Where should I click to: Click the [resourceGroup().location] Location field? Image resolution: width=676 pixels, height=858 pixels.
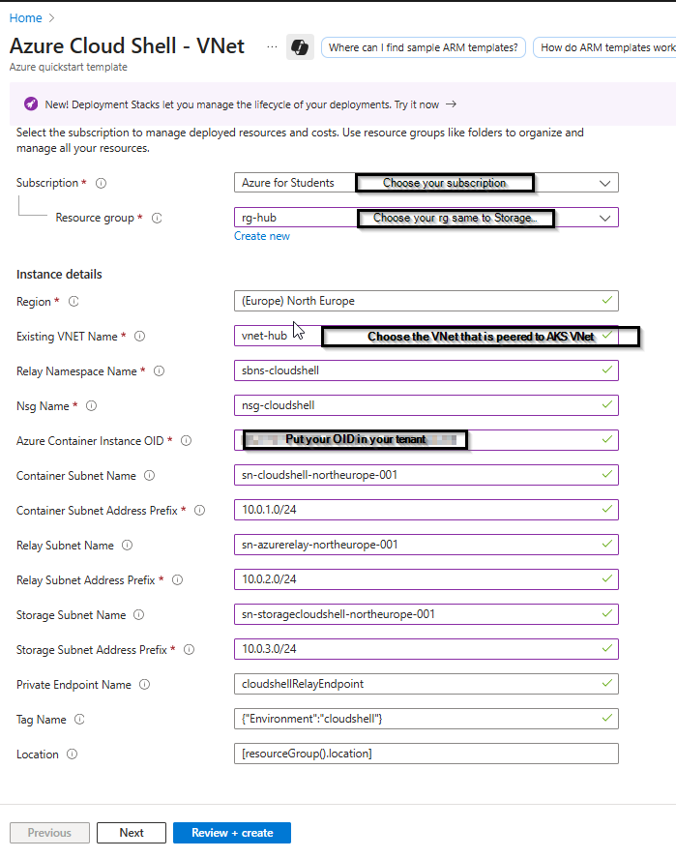pyautogui.click(x=426, y=754)
